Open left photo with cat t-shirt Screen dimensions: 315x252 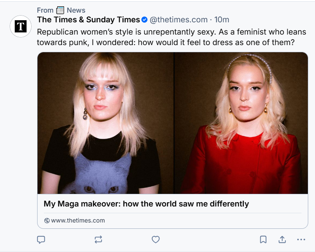105,123
